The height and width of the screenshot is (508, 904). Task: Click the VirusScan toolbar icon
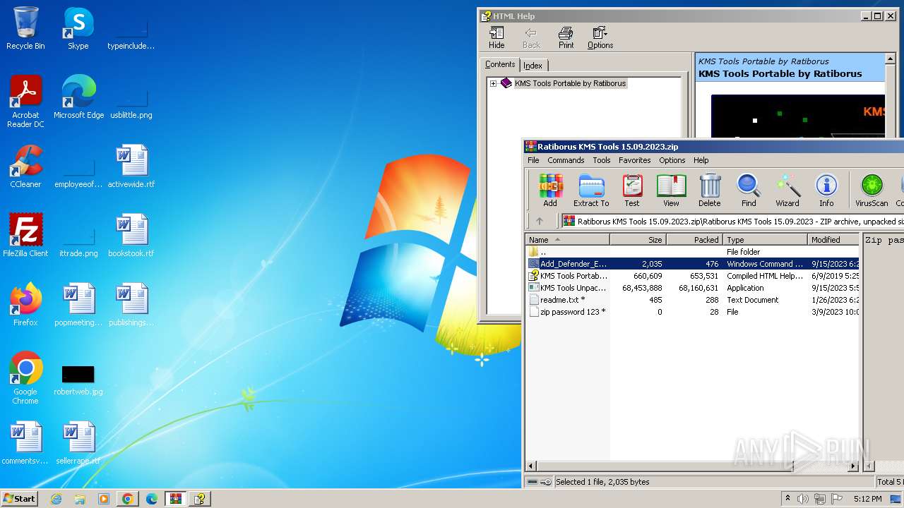(x=872, y=190)
